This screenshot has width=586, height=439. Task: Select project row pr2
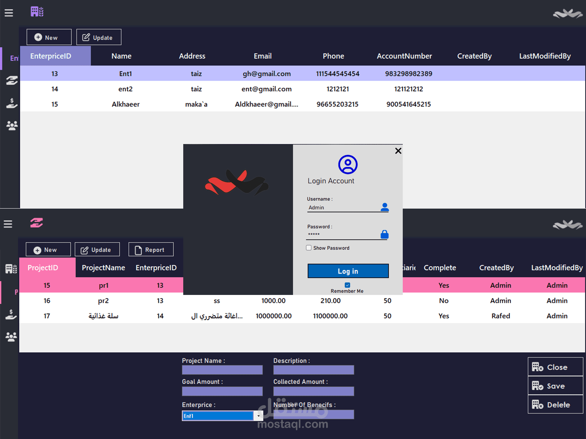pos(302,301)
